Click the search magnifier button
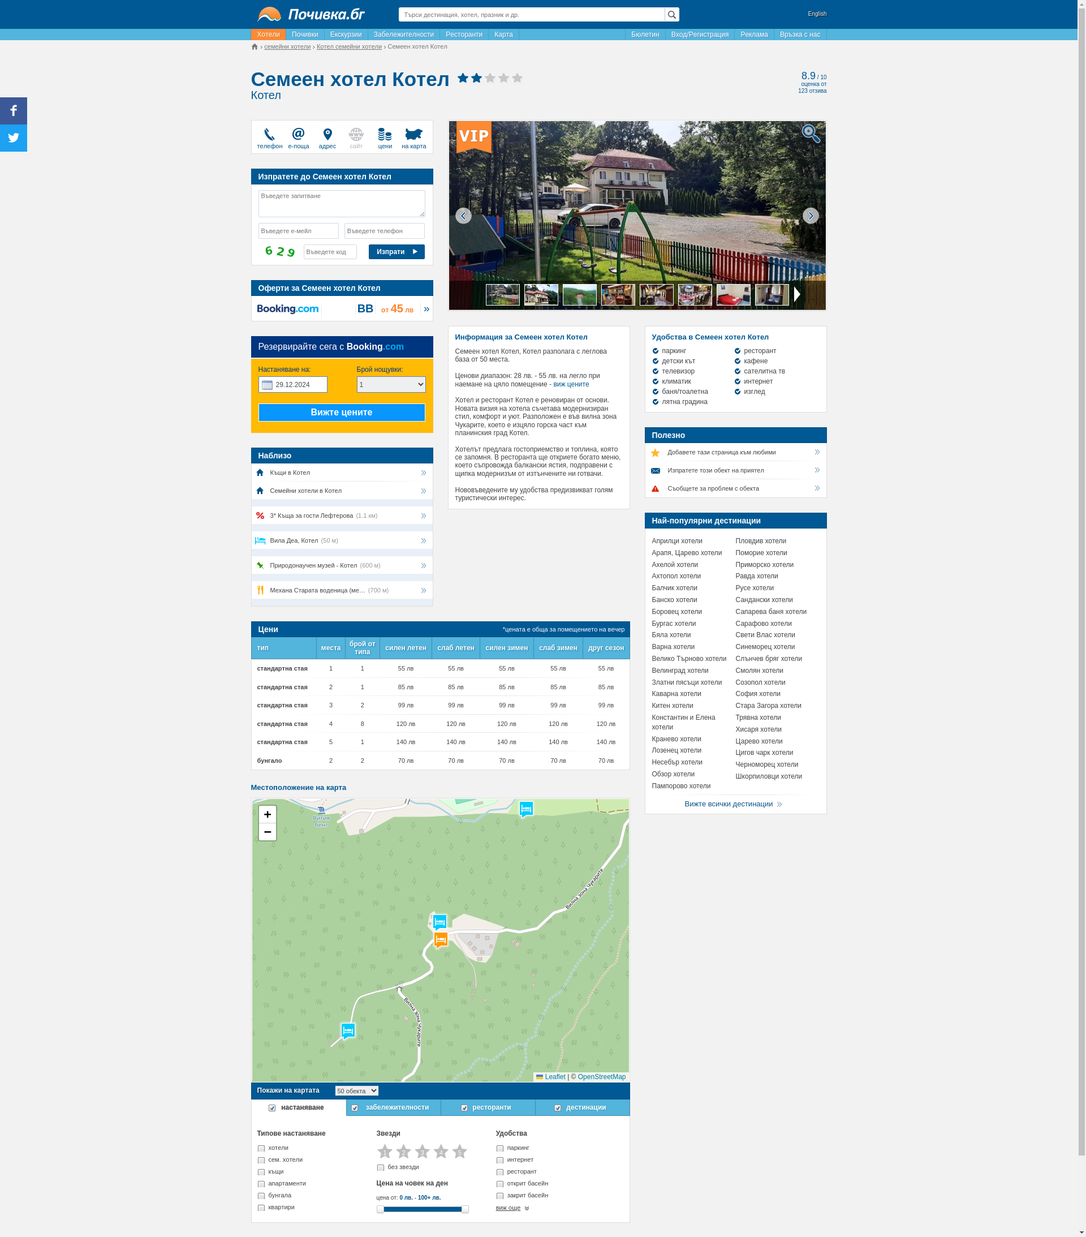This screenshot has height=1237, width=1086. click(x=671, y=15)
